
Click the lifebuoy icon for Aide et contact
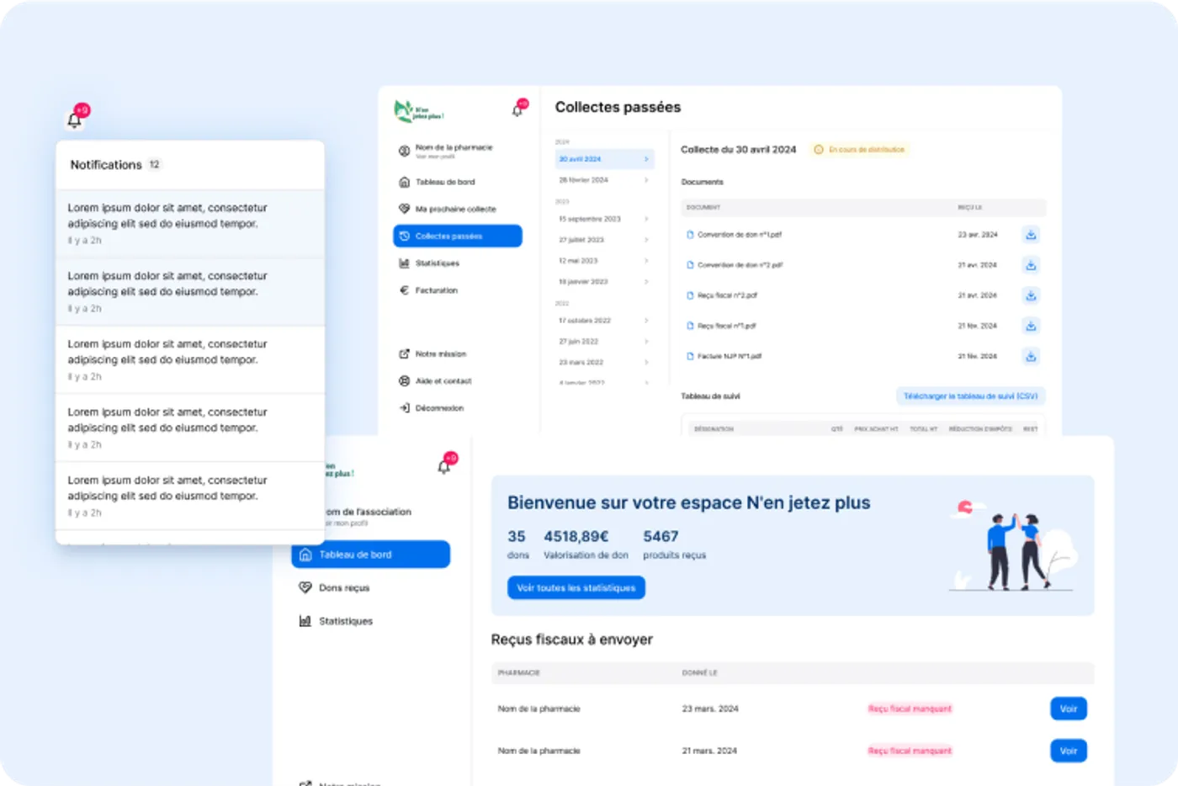[404, 381]
